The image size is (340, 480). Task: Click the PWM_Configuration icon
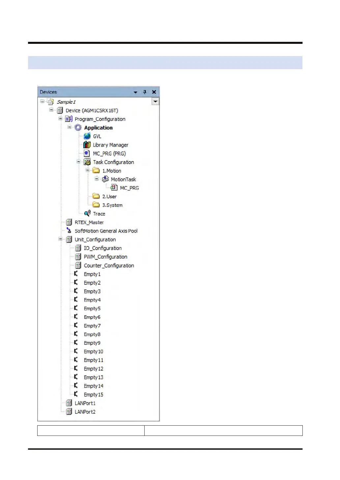78,256
